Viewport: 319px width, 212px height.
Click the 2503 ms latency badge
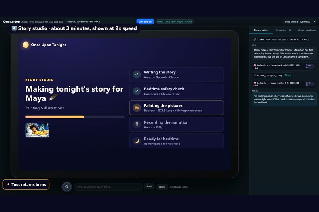coord(310,66)
